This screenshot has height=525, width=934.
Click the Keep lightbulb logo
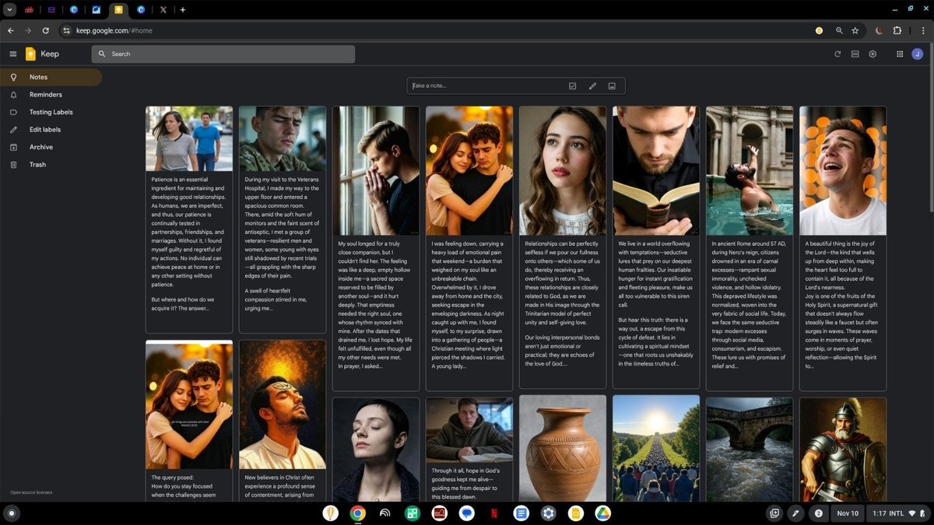pyautogui.click(x=30, y=54)
